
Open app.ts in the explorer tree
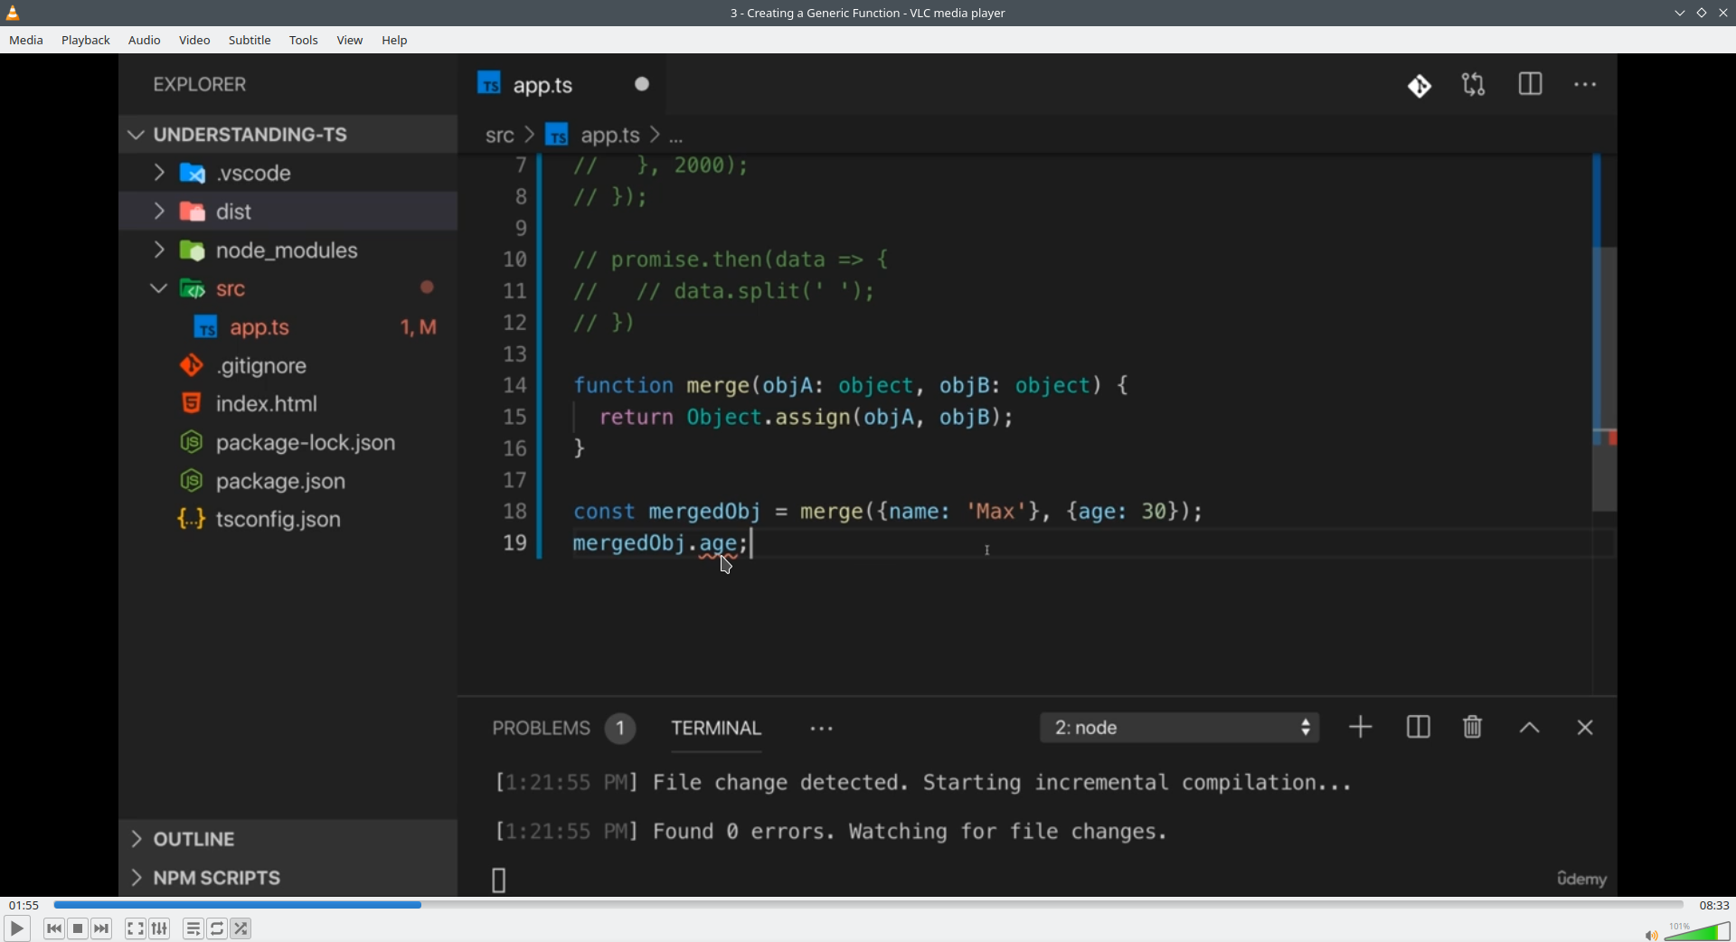(289, 327)
